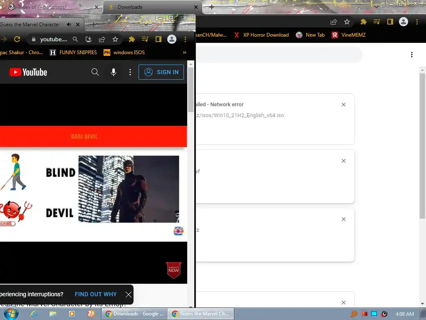The width and height of the screenshot is (426, 320).
Task: Open New Tab bookmark
Action: [310, 35]
